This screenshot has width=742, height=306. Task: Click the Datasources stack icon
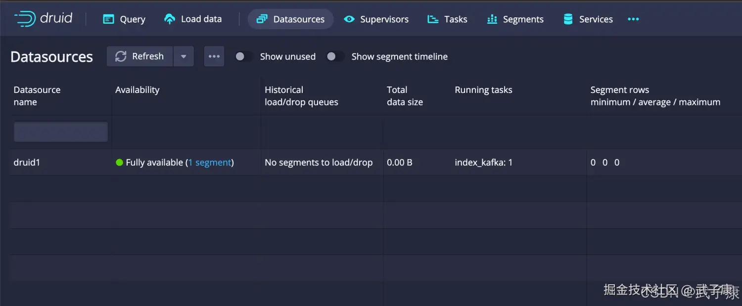pyautogui.click(x=262, y=19)
